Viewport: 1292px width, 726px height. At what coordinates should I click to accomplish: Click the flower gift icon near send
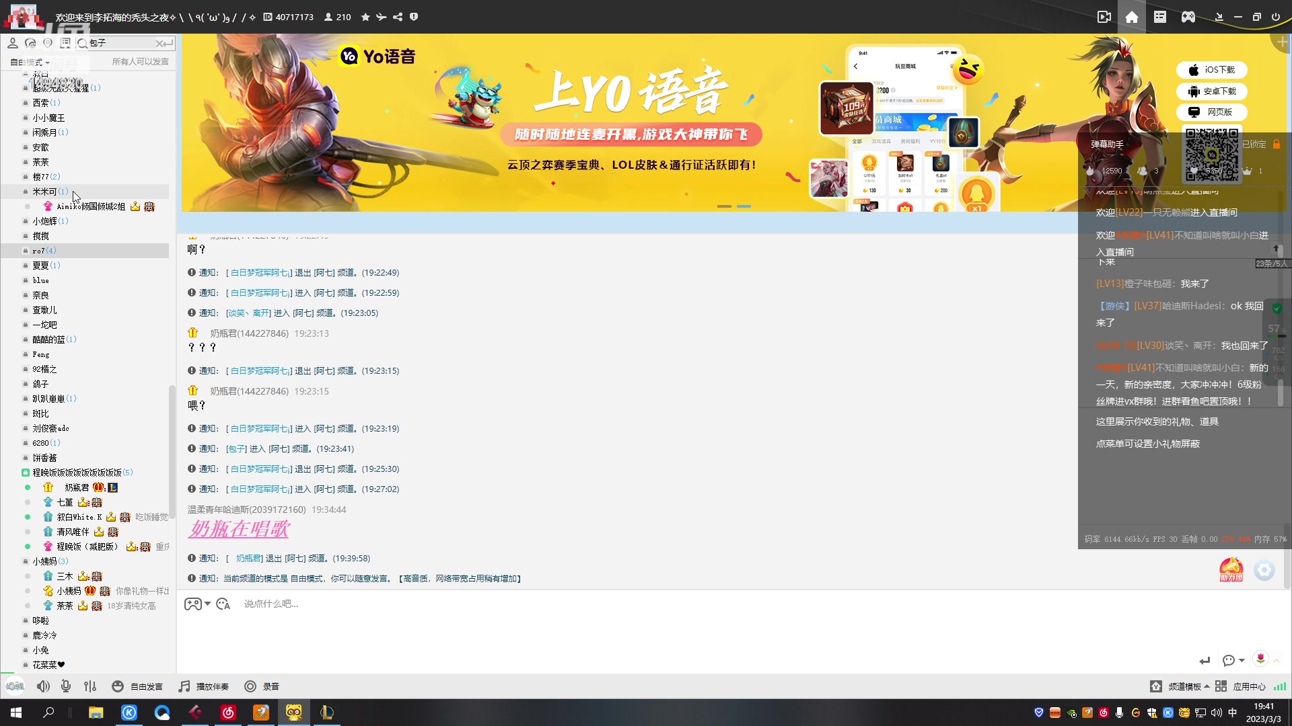(x=1260, y=658)
